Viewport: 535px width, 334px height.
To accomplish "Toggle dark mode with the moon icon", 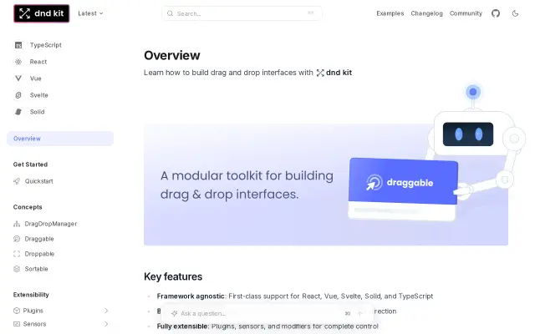I will tap(515, 13).
